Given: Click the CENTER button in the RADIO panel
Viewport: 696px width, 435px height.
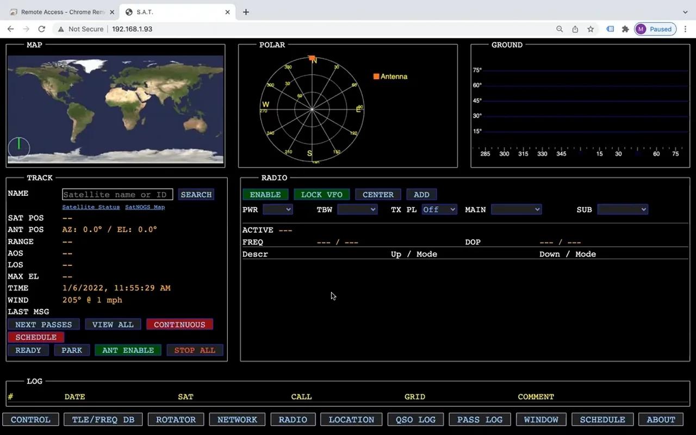Looking at the screenshot, I should click(378, 194).
